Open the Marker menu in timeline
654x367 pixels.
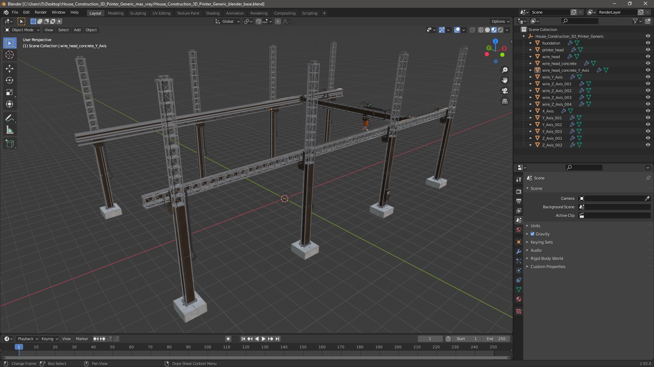pyautogui.click(x=82, y=339)
